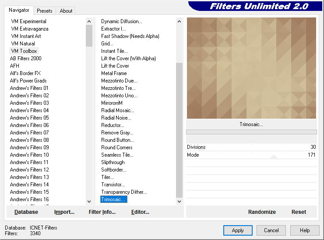Viewport: 324px width, 240px height.
Task: Choose the Remove Gray... filter
Action: click(117, 133)
